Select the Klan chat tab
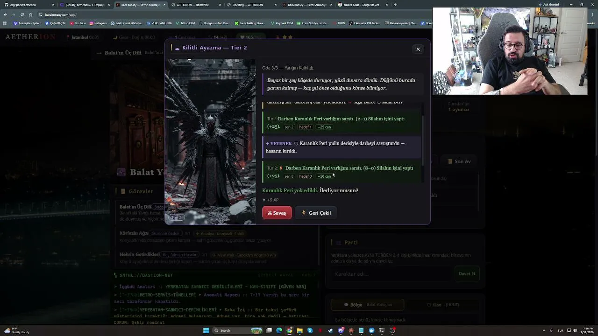The height and width of the screenshot is (336, 598). click(x=442, y=305)
